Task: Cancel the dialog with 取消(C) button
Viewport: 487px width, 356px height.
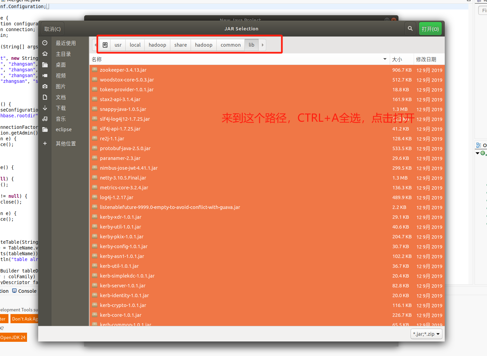Action: pyautogui.click(x=52, y=29)
